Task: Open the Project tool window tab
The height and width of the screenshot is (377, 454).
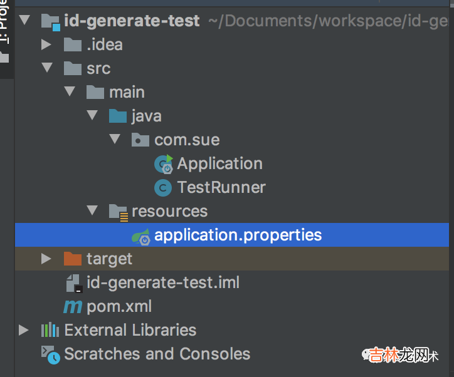Action: [5, 25]
